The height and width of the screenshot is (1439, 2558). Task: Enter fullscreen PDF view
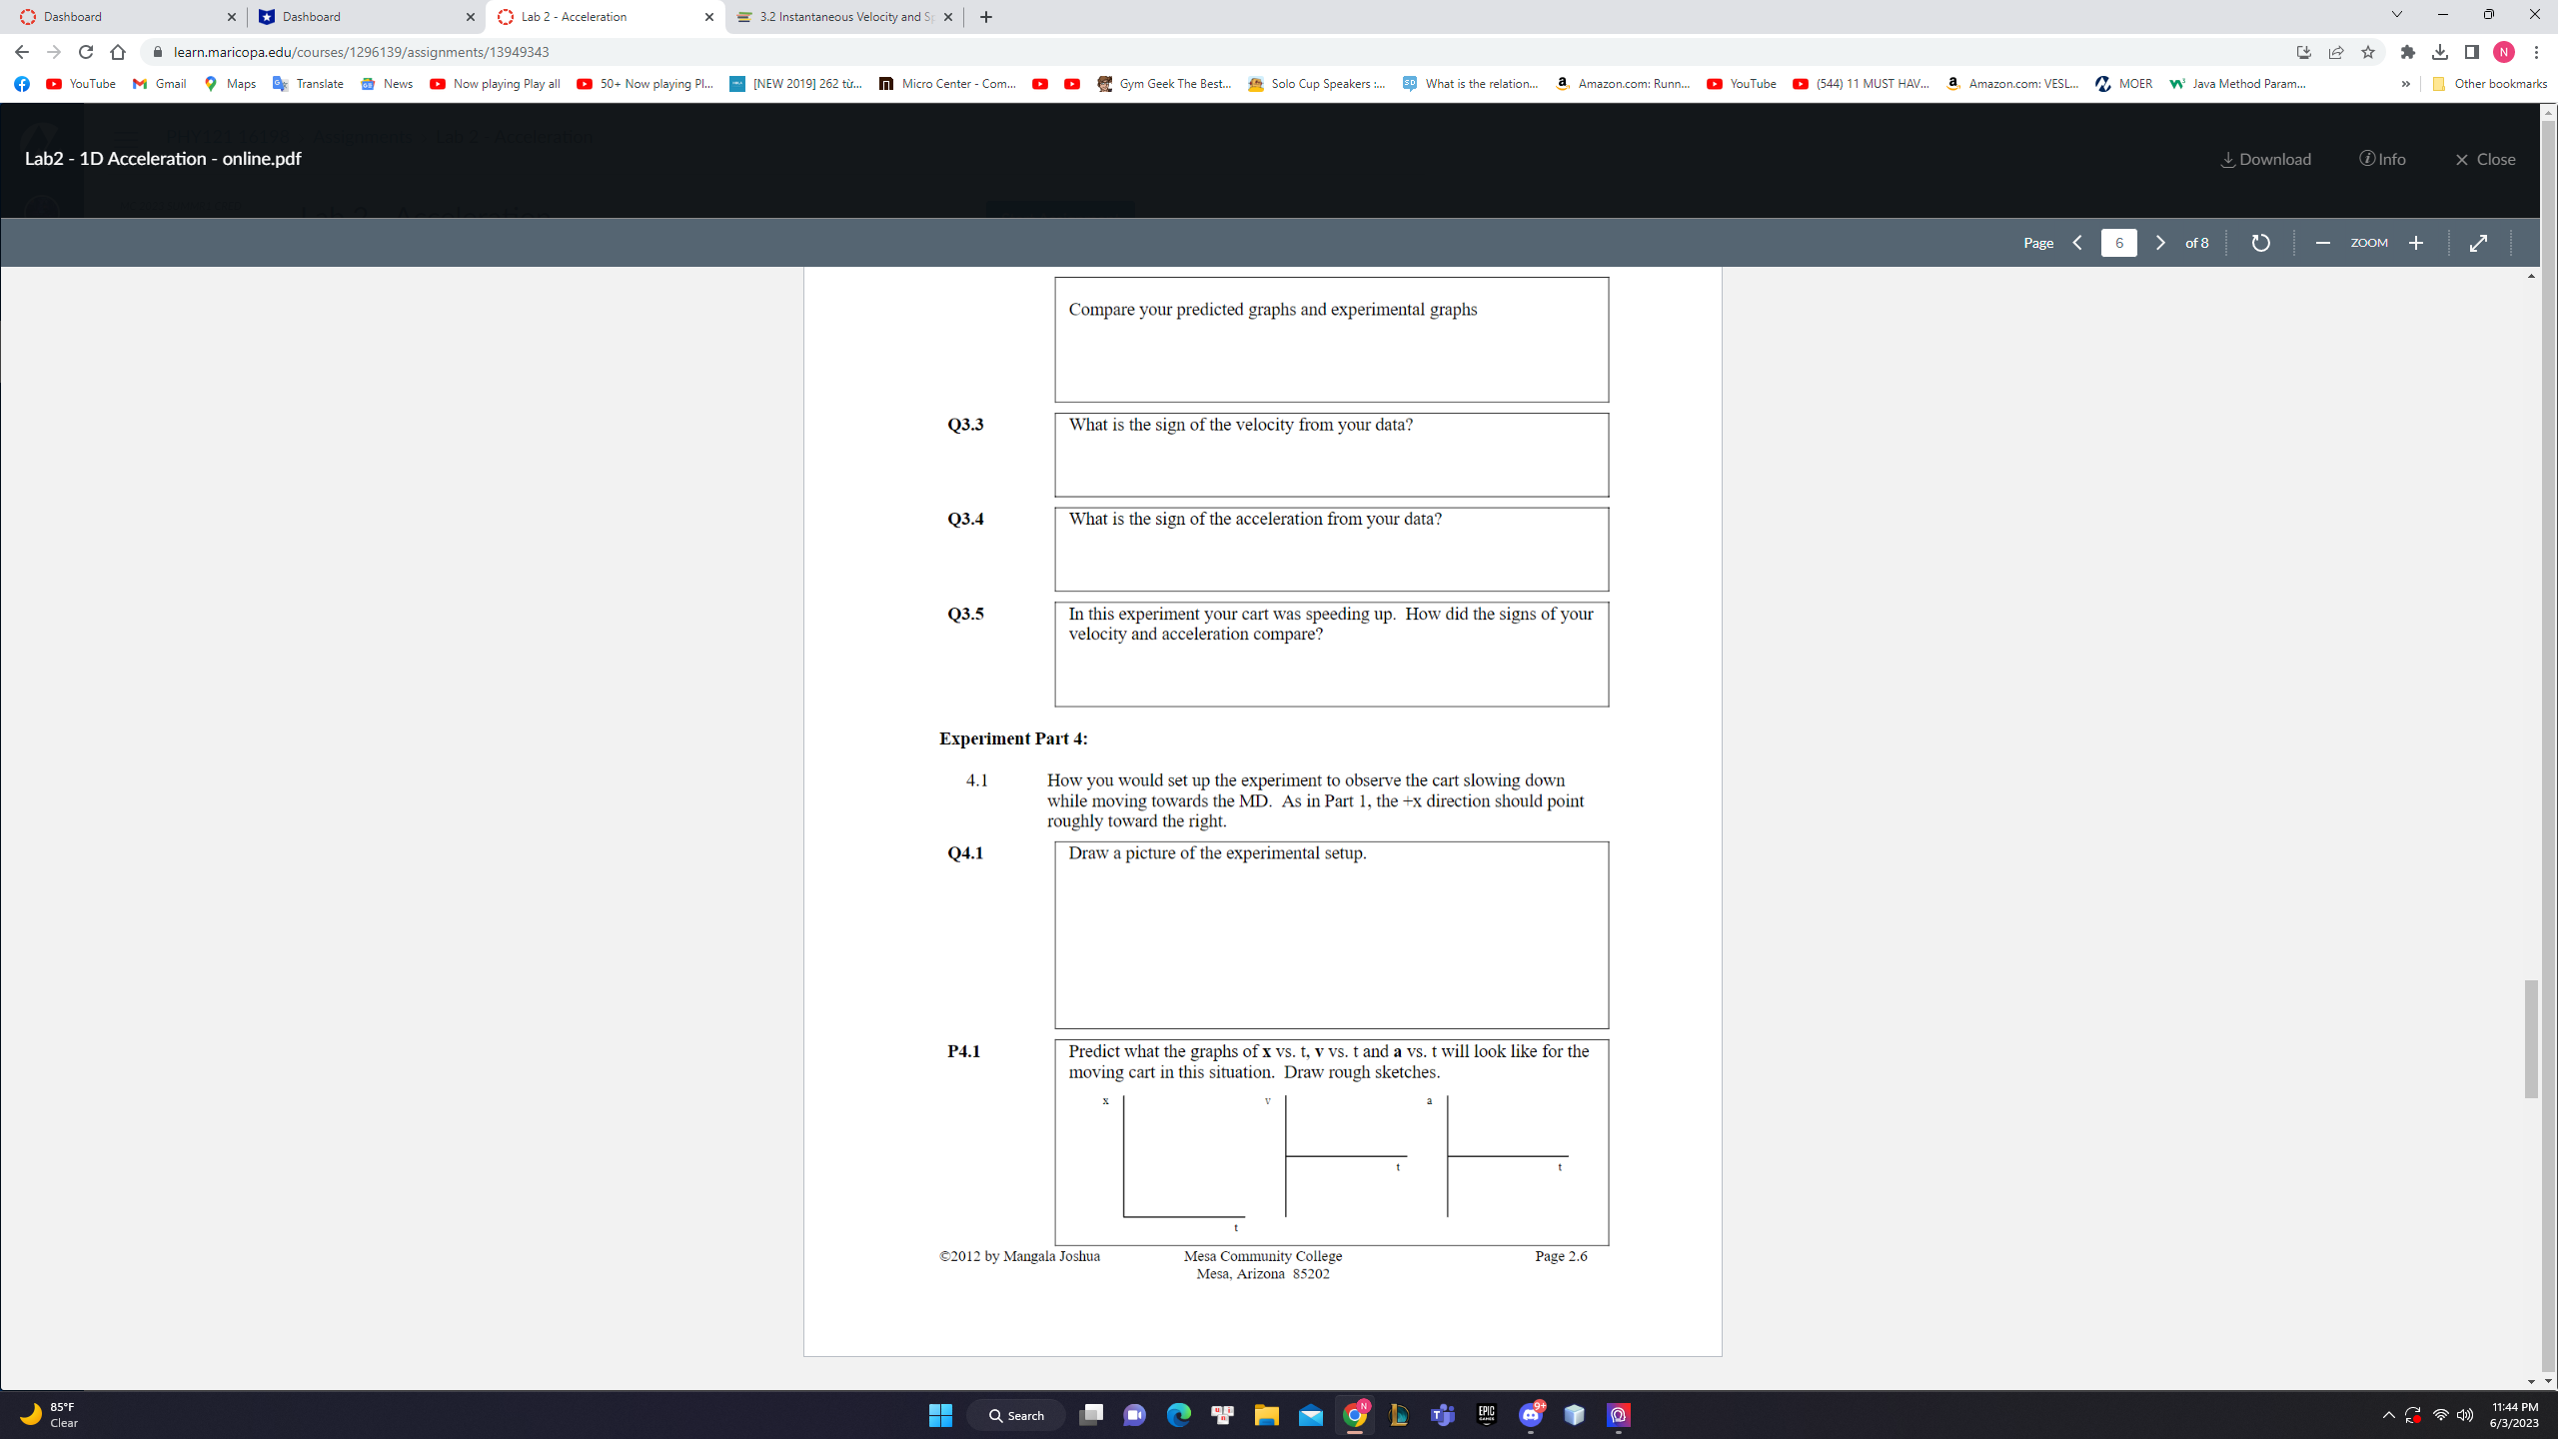[2478, 243]
